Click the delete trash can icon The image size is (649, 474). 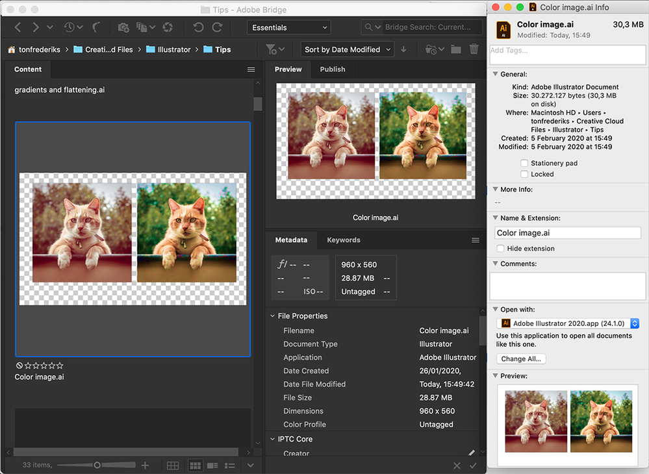click(x=474, y=49)
